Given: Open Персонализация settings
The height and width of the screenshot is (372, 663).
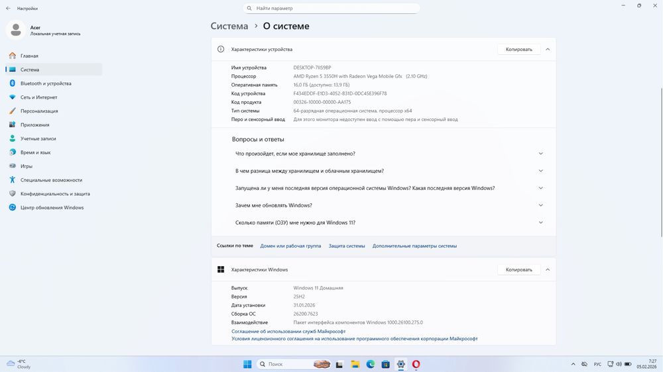Looking at the screenshot, I should coord(54,111).
